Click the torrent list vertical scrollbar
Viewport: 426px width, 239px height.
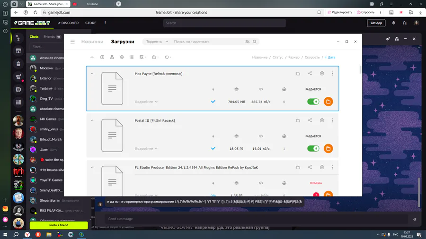pyautogui.click(x=361, y=69)
